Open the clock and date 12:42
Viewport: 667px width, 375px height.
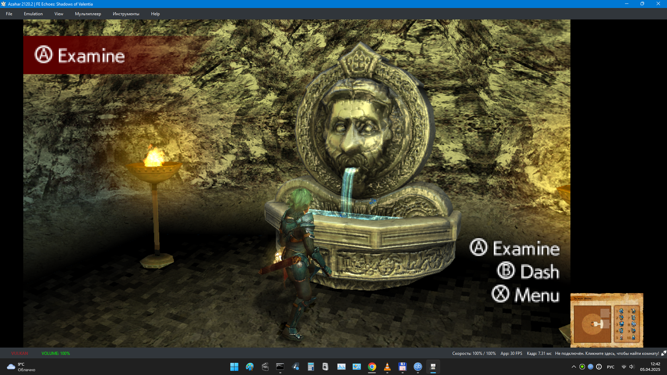(650, 367)
